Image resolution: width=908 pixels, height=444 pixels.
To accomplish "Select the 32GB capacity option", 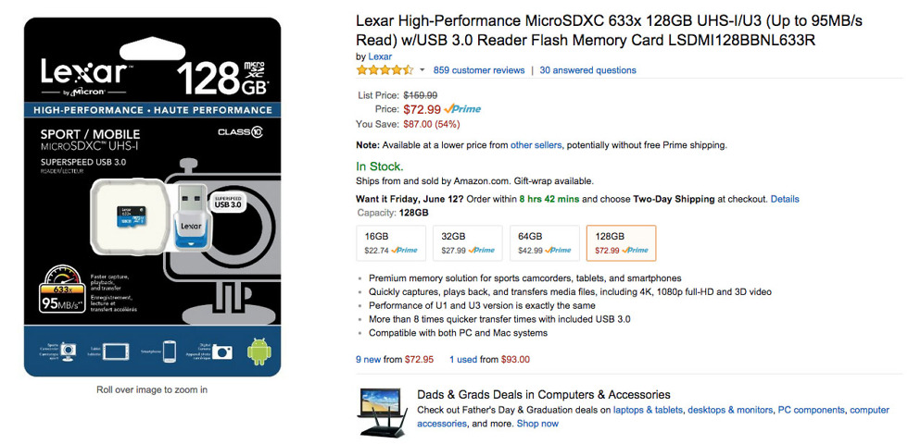I will point(468,243).
